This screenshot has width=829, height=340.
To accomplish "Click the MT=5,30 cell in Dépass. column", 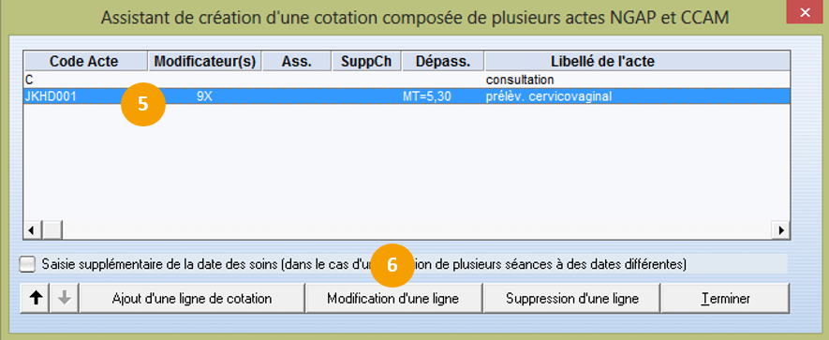I will click(x=427, y=96).
